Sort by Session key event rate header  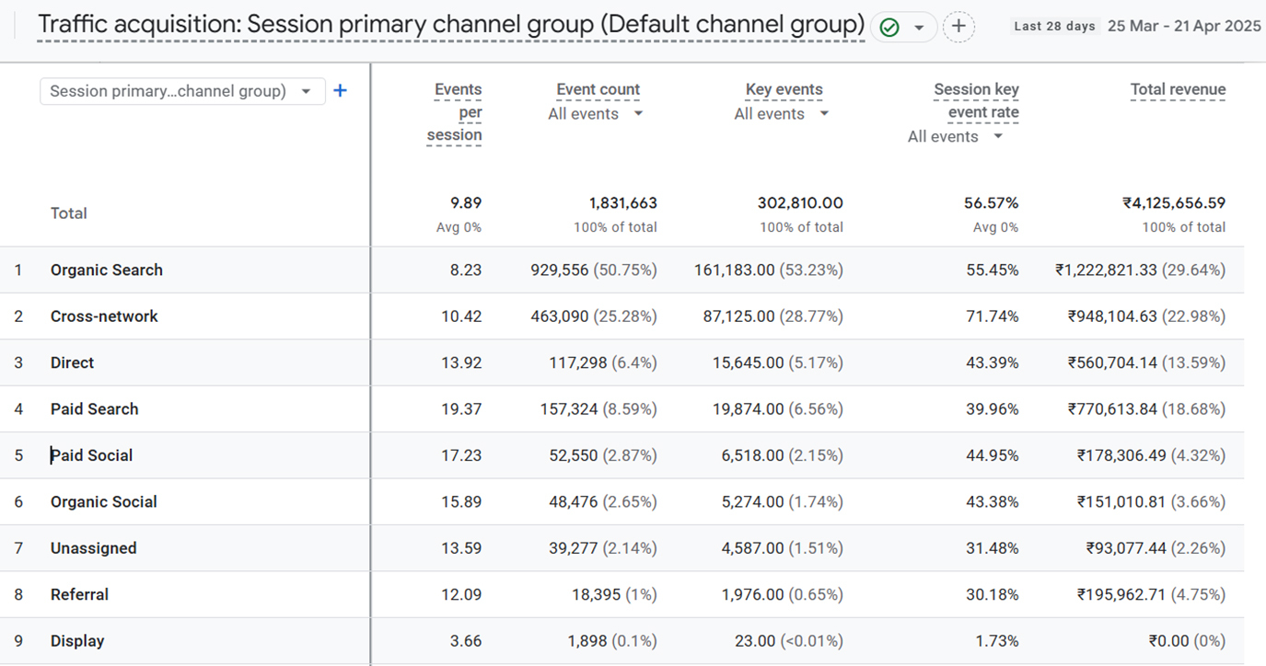pos(976,101)
